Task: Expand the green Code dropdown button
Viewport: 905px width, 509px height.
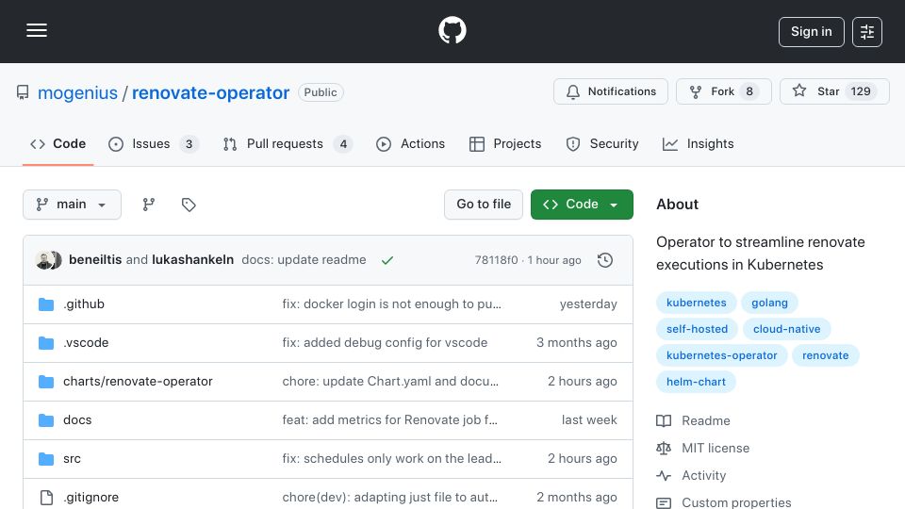Action: point(582,205)
